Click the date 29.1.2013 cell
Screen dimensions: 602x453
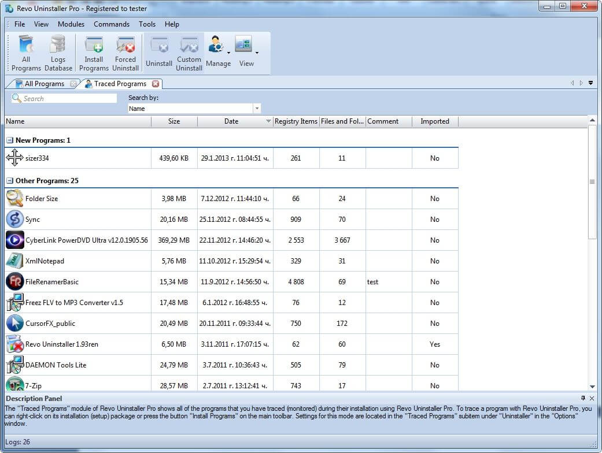(x=235, y=158)
